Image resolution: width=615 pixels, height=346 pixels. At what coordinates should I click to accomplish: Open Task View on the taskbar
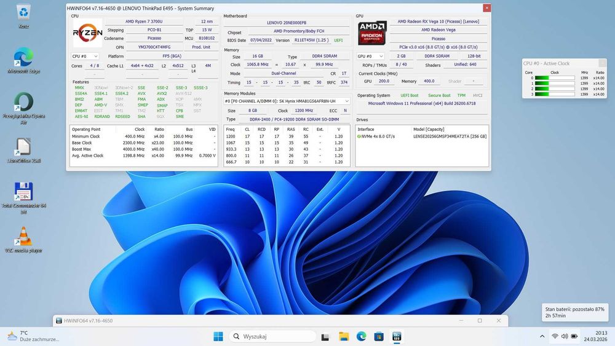point(325,337)
